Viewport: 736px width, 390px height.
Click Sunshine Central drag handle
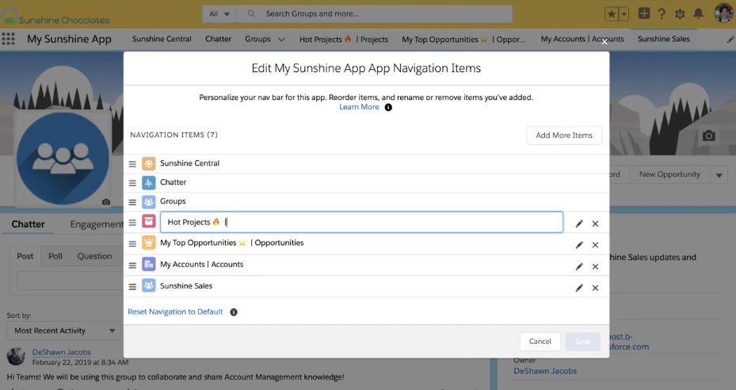[132, 164]
